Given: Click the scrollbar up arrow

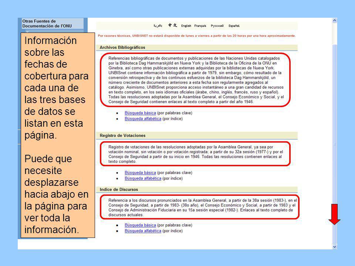Looking at the screenshot, I should (335, 21).
